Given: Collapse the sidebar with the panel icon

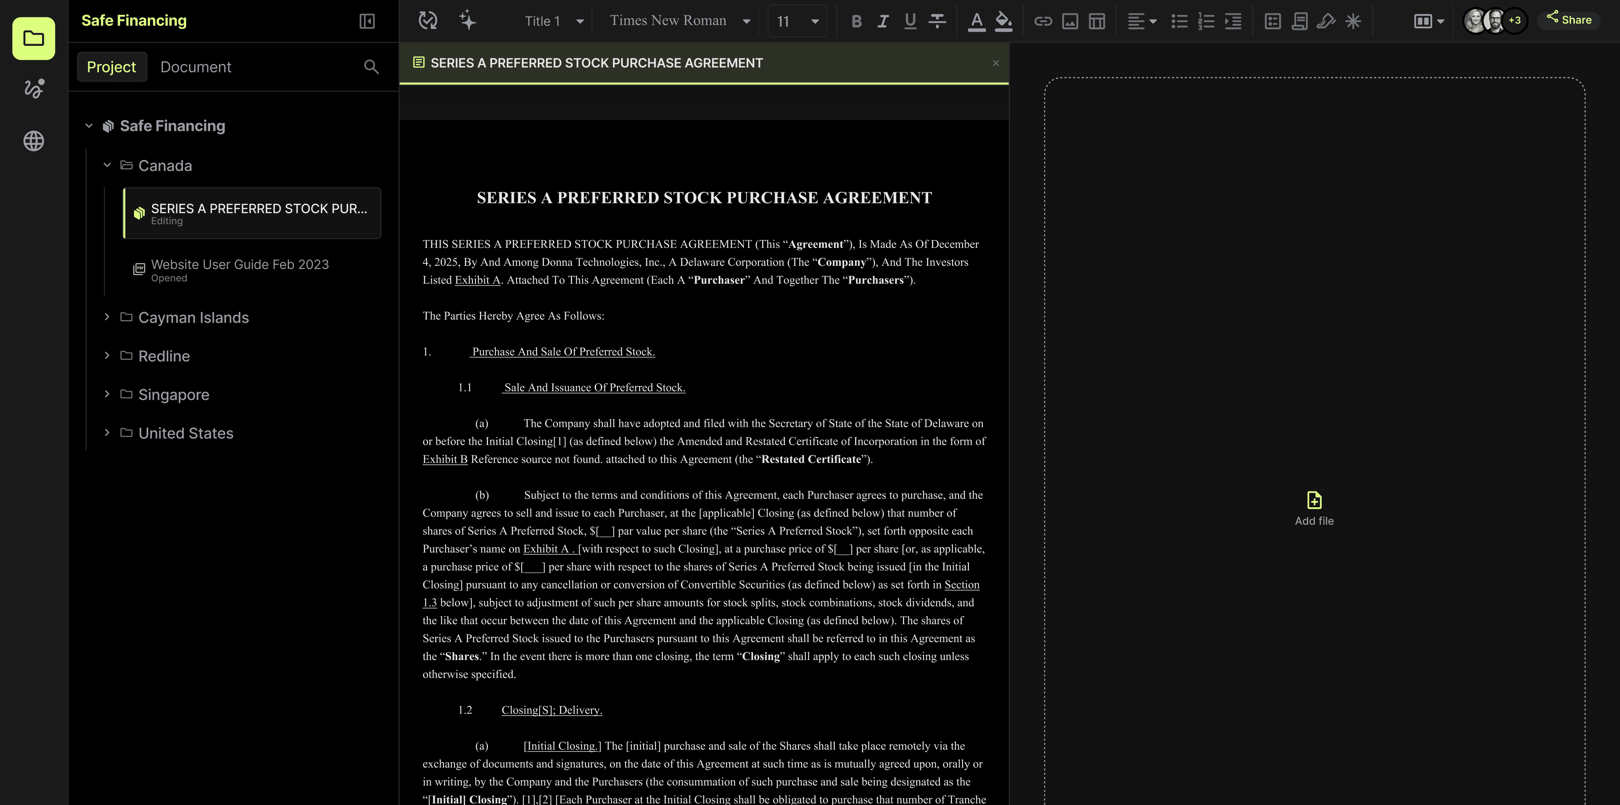Looking at the screenshot, I should tap(367, 21).
